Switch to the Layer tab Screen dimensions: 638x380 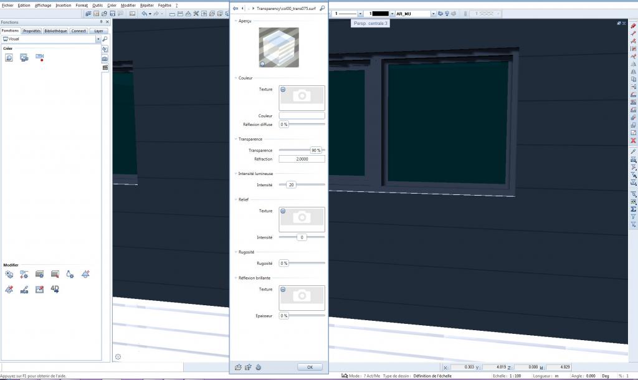pyautogui.click(x=98, y=31)
